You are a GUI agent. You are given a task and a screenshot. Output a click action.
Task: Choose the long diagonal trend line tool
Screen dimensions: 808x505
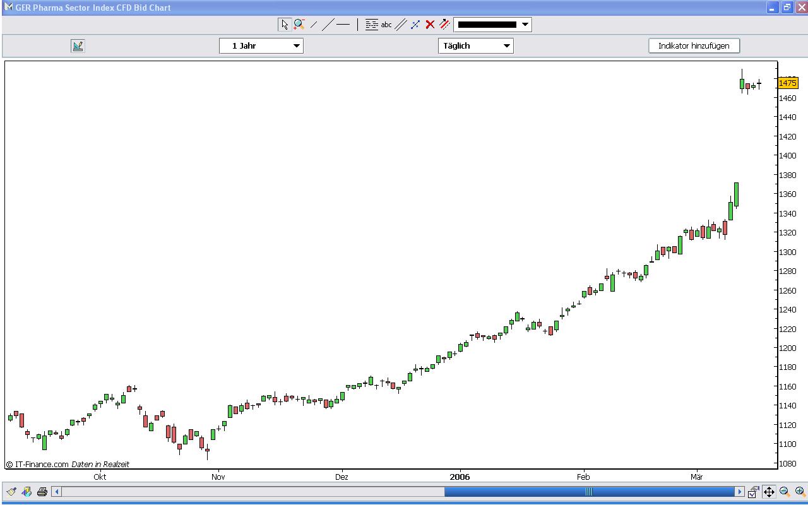click(x=328, y=25)
